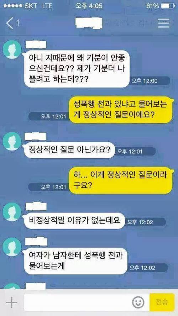Tap the profile avatar beside the 12:00 message
Image resolution: width=178 pixels, height=316 pixels.
(x=12, y=49)
